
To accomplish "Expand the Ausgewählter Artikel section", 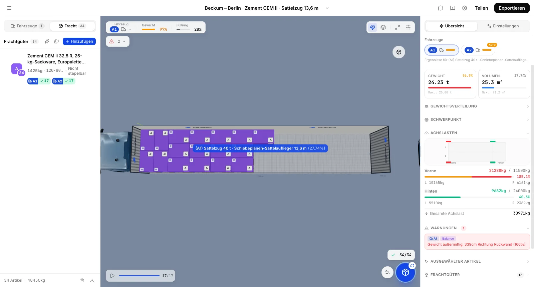I will point(477,262).
